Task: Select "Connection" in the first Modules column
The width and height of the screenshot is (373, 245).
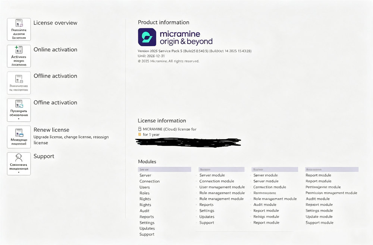Action: tap(150, 181)
